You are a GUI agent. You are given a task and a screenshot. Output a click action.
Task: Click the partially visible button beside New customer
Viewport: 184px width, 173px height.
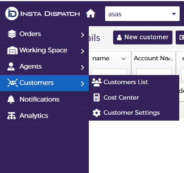point(180,37)
